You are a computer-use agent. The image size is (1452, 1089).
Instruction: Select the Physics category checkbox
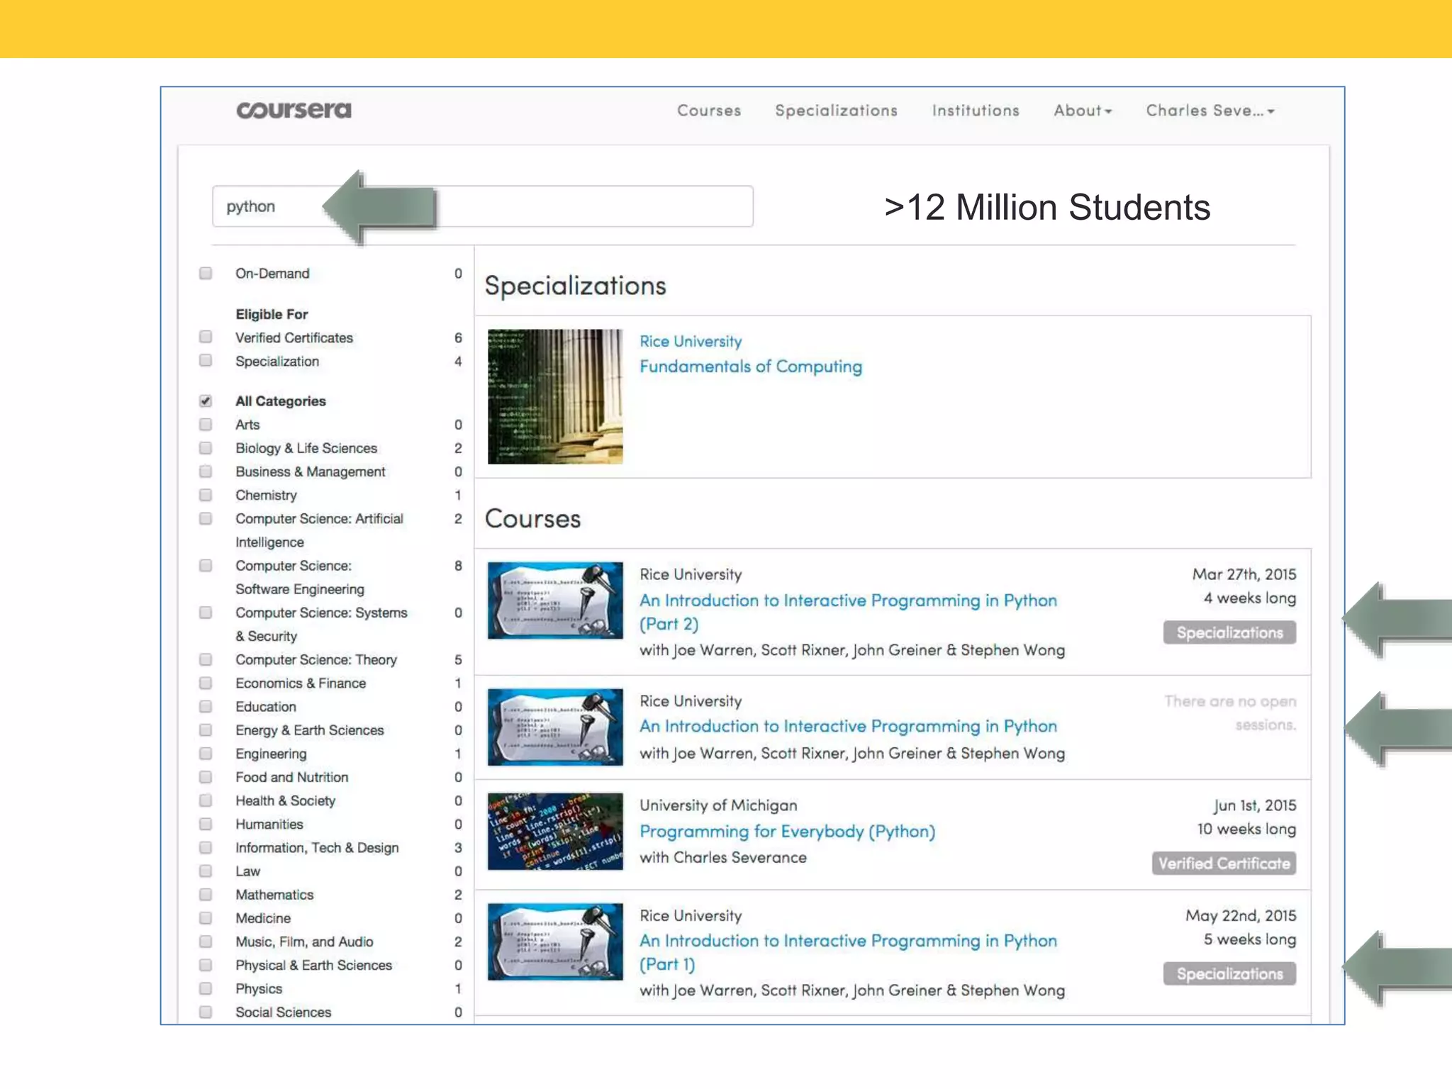(x=206, y=988)
